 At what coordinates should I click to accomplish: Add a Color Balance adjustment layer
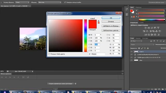147,31
